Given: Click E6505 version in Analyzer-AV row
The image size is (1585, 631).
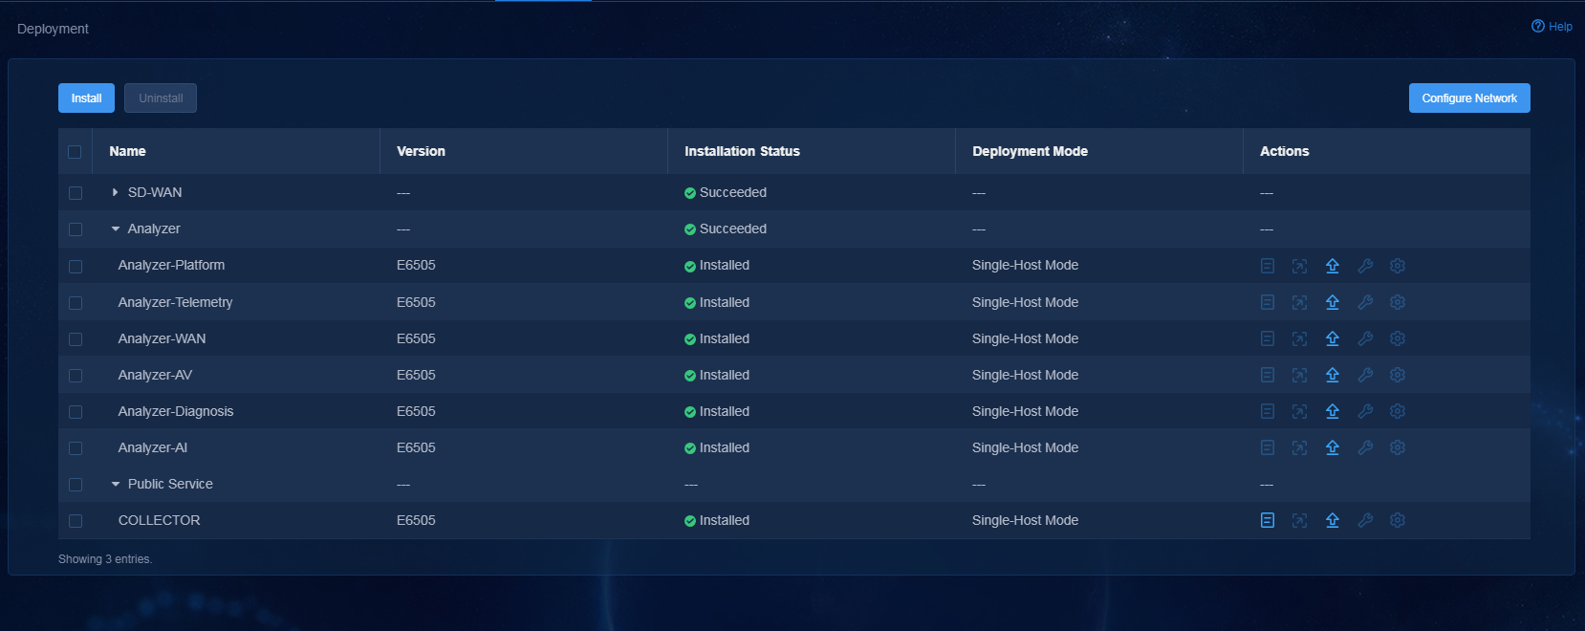Looking at the screenshot, I should (416, 375).
